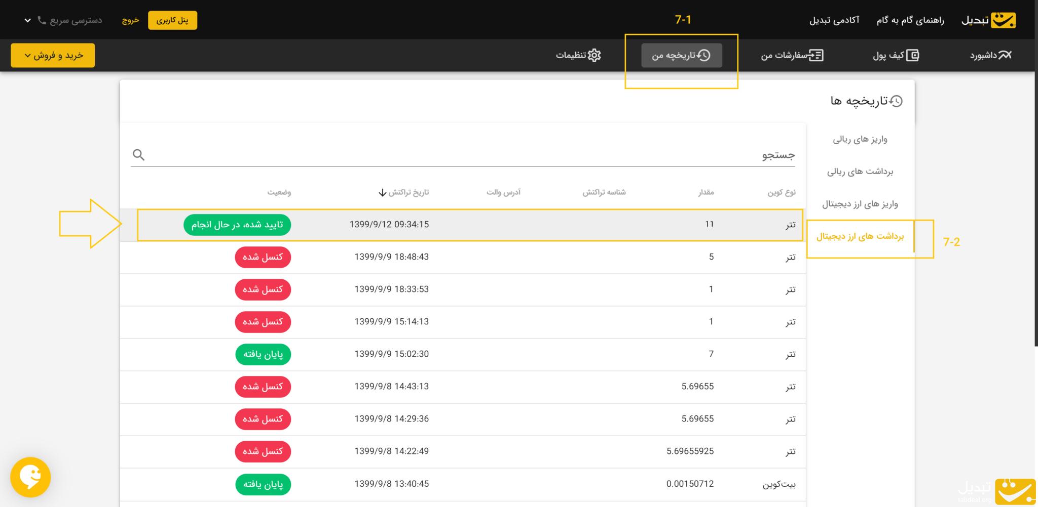1038x507 pixels.
Task: Click the magnifier search icon
Action: [x=138, y=155]
